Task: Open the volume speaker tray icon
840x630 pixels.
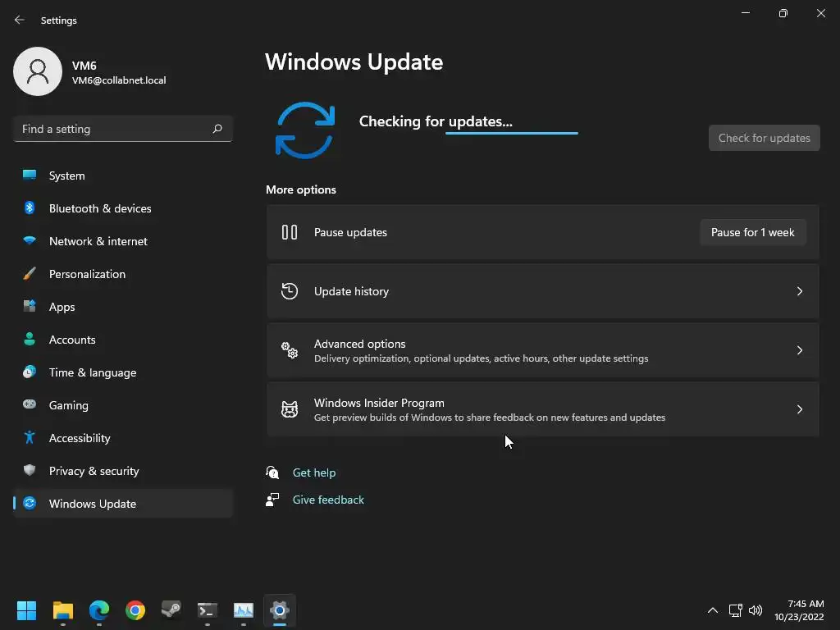Action: point(756,610)
